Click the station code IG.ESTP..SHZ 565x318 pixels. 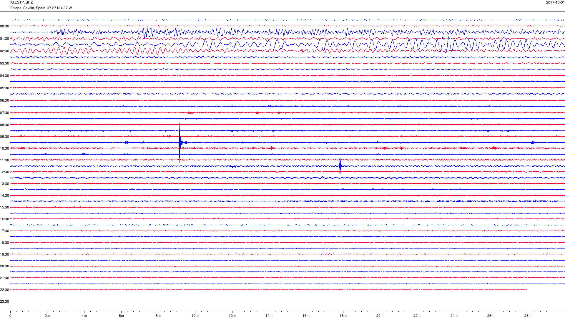click(x=21, y=2)
